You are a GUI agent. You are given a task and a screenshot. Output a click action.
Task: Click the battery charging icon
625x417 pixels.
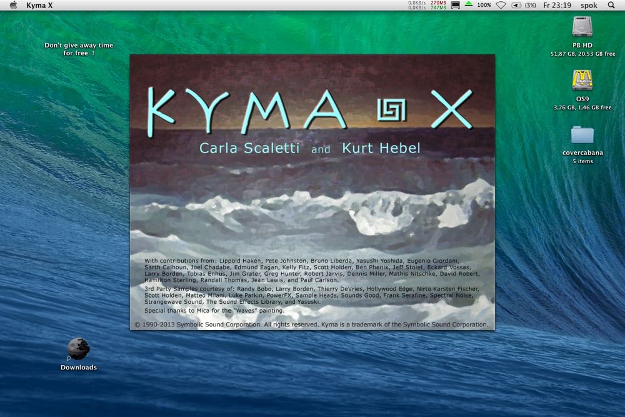click(x=516, y=5)
